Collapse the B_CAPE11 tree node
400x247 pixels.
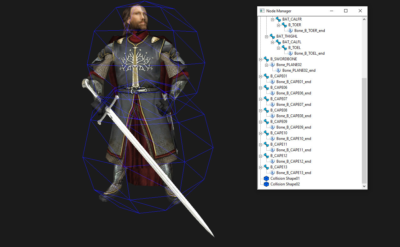tap(260, 144)
